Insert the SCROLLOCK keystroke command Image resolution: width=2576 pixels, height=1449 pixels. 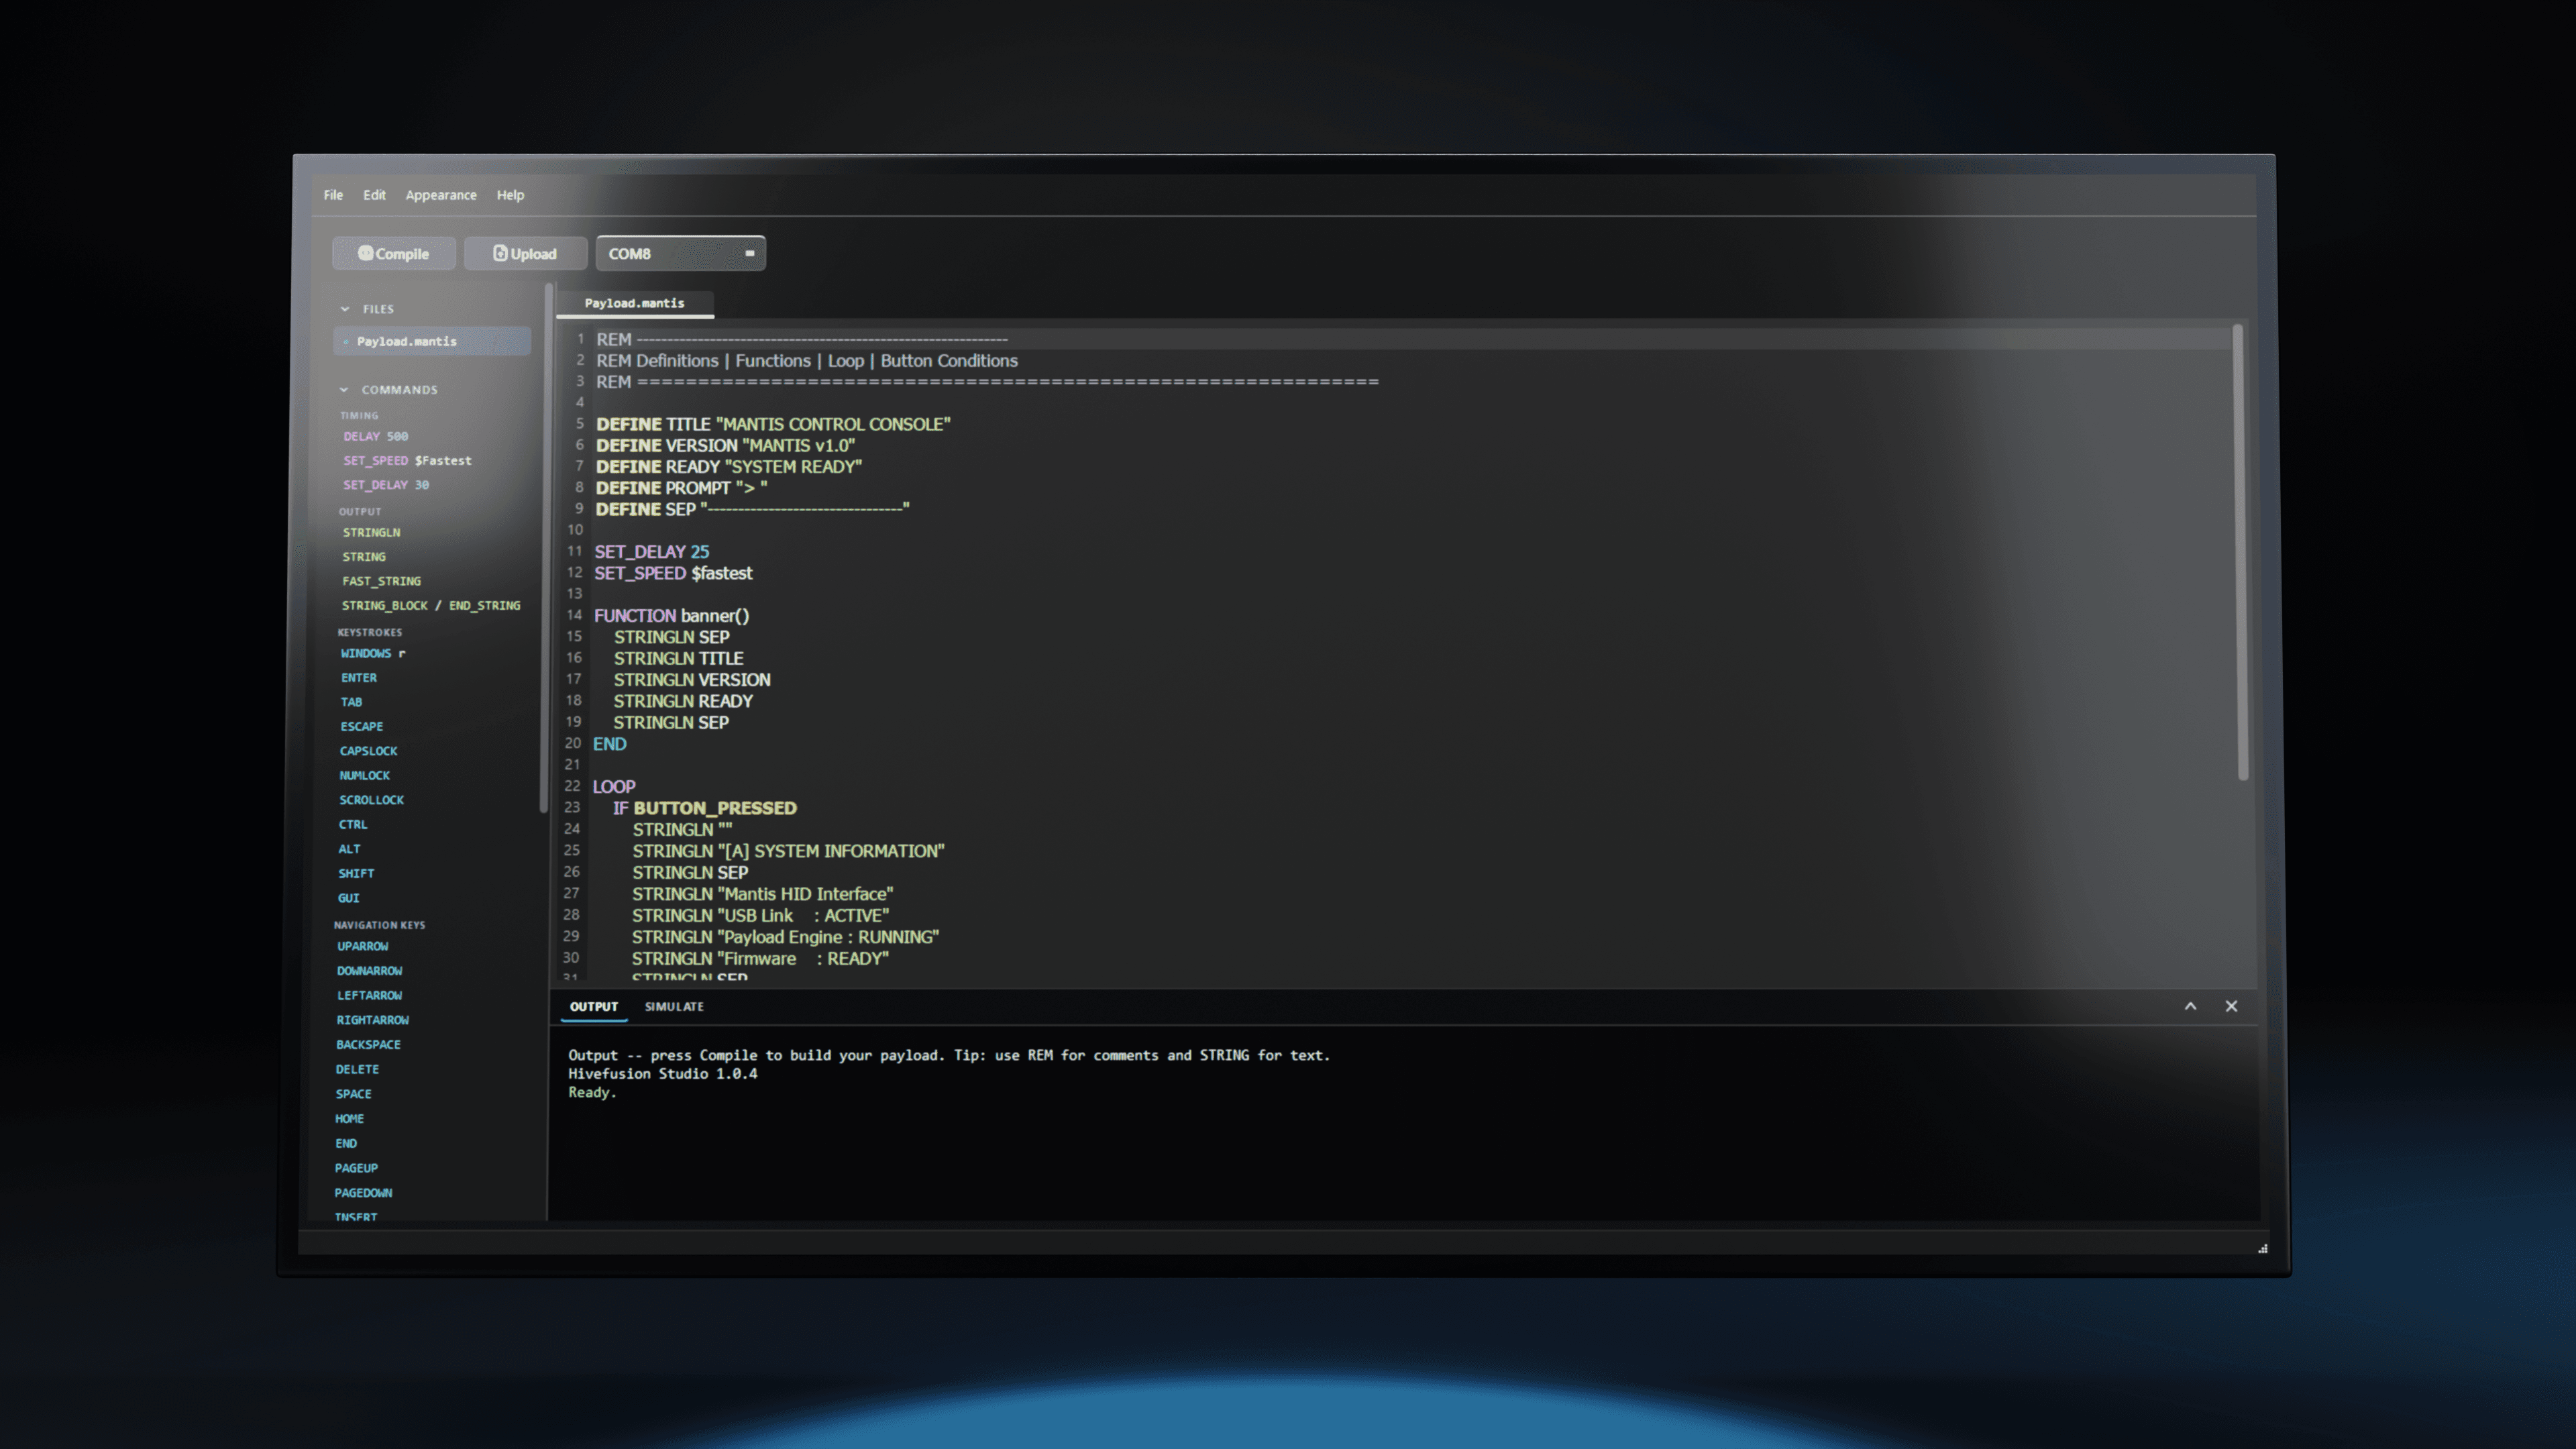click(371, 800)
